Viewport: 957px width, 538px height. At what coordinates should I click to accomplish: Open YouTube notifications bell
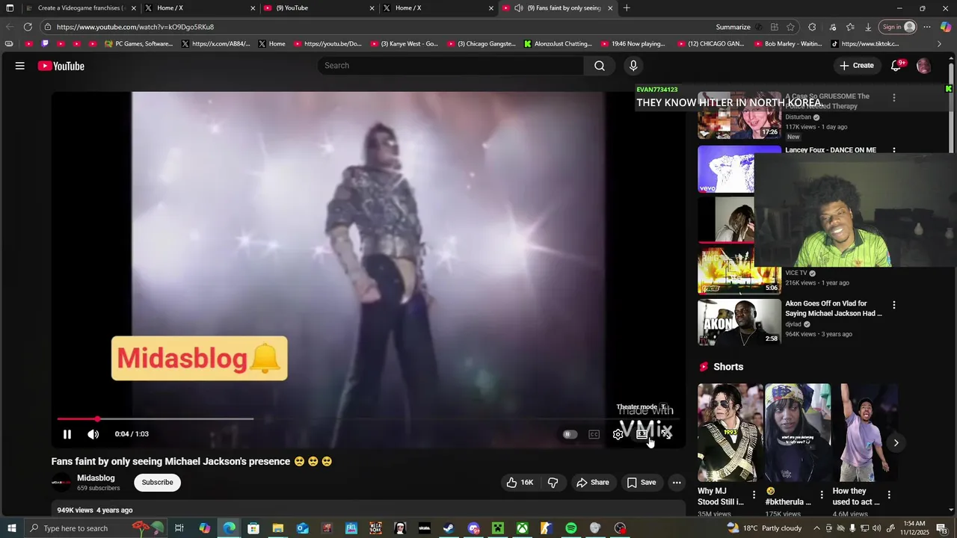point(896,66)
